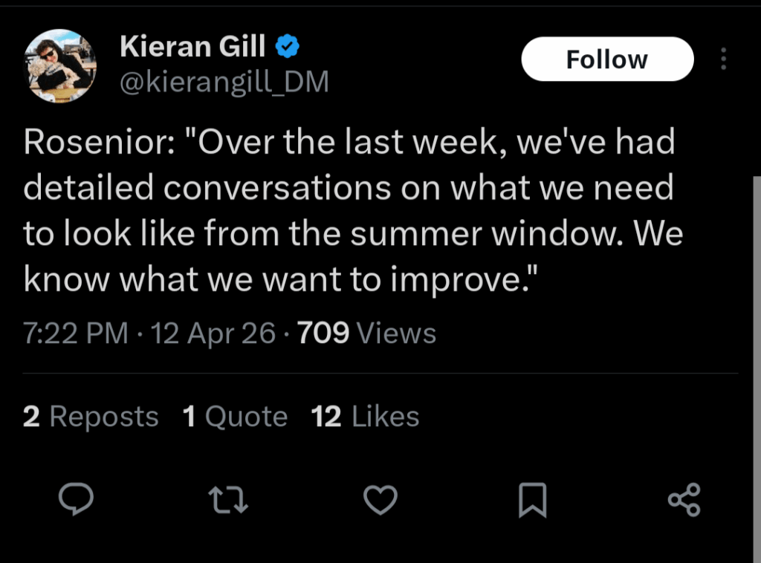Click the @kierangill_DM handle
This screenshot has height=563, width=761.
click(224, 82)
